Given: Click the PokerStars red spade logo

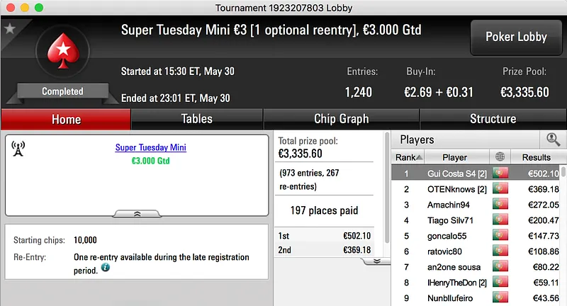Looking at the screenshot, I should tap(62, 53).
